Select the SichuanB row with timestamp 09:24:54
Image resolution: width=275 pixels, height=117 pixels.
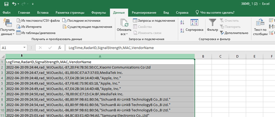[x=100, y=105]
